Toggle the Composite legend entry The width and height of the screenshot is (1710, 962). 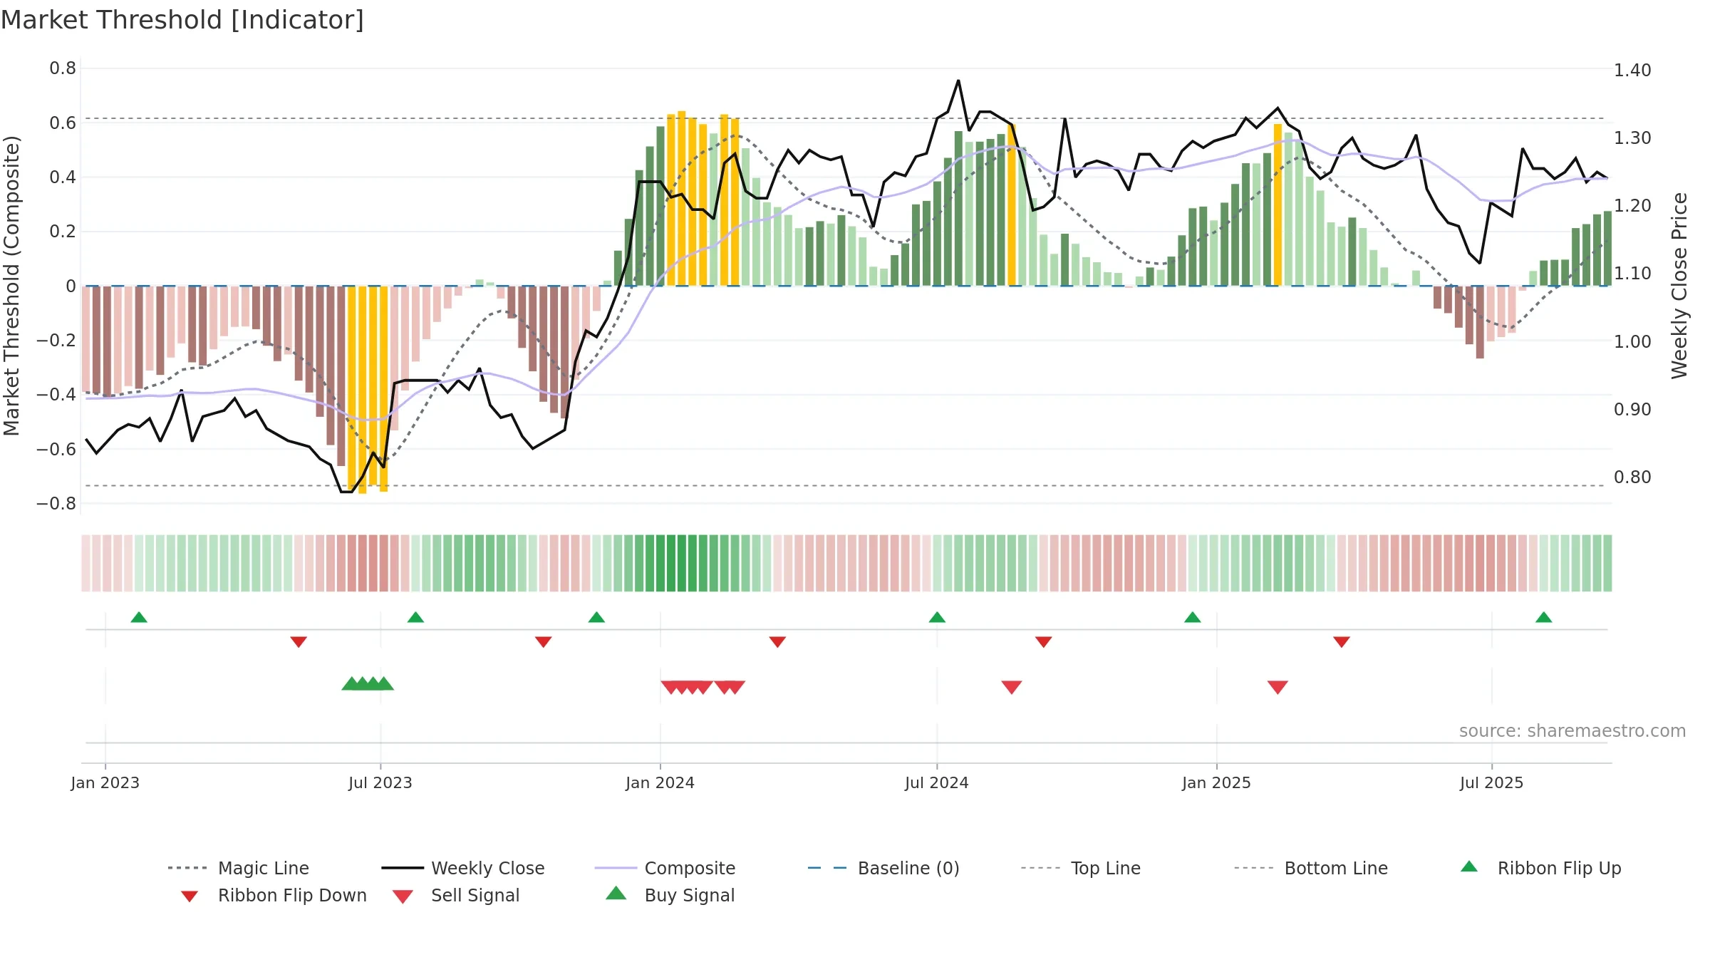coord(665,868)
